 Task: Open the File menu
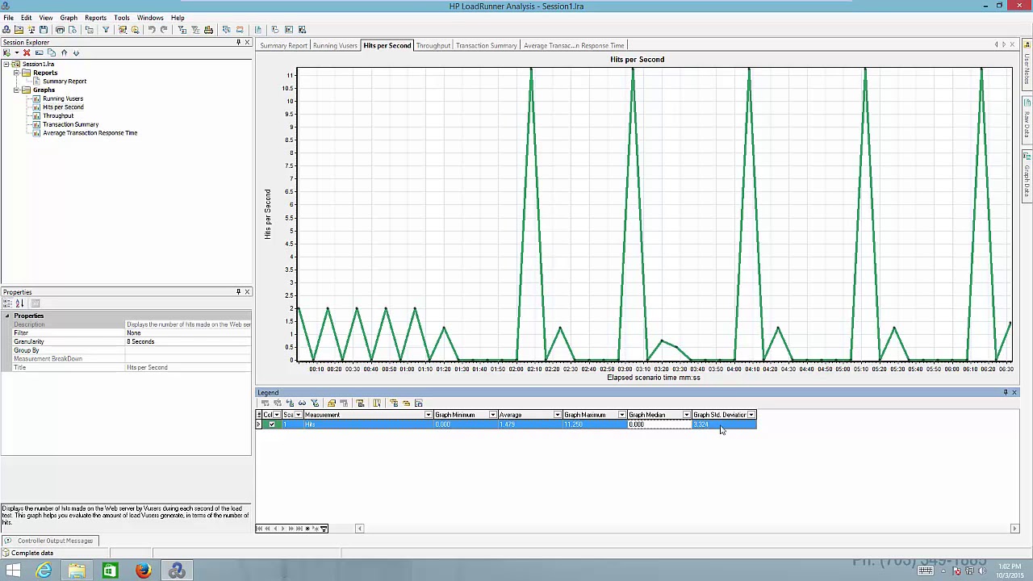(x=8, y=18)
